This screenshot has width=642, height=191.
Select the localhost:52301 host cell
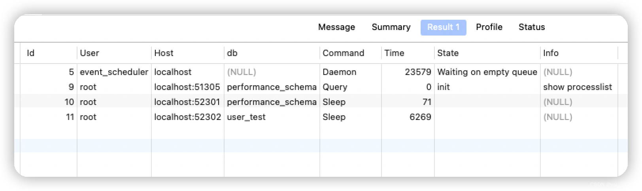(187, 102)
